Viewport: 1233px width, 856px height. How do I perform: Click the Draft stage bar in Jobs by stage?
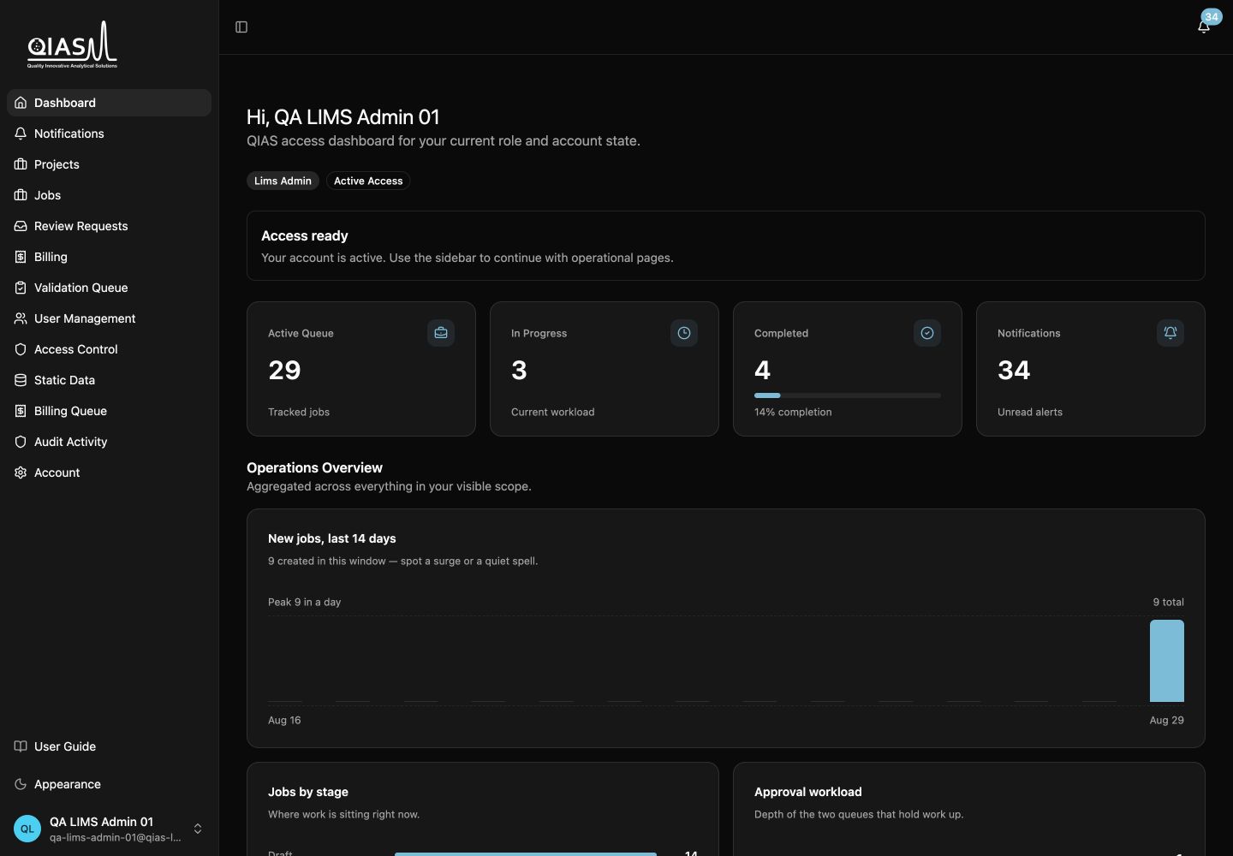click(x=526, y=853)
